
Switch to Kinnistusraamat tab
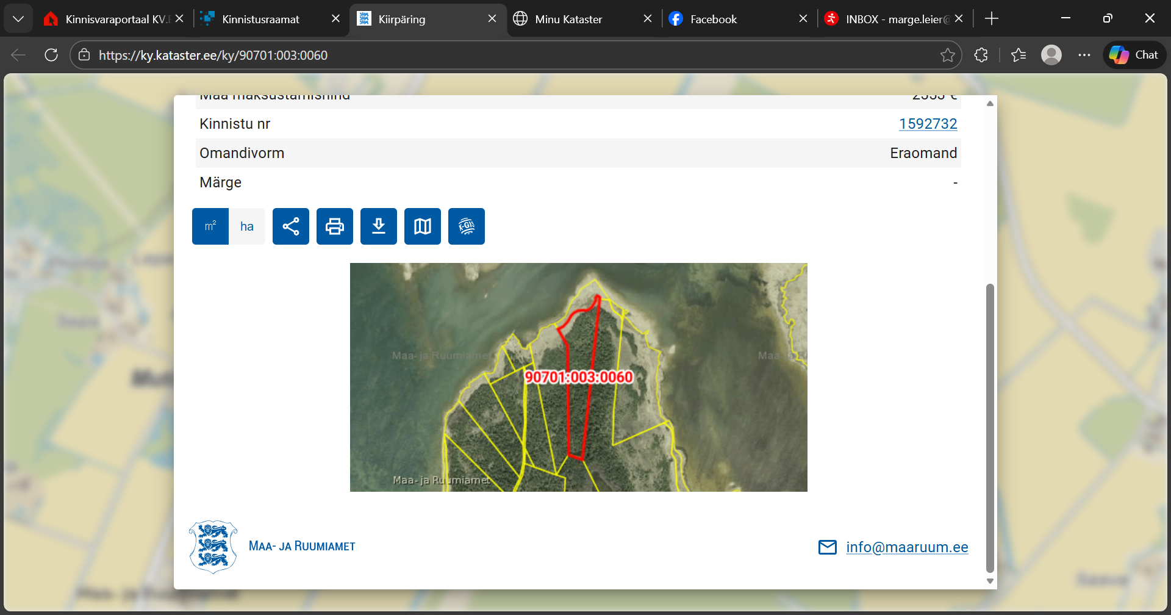pos(261,19)
